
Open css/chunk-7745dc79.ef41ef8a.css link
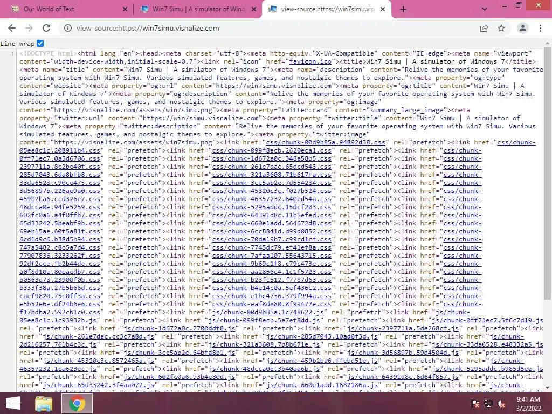pyautogui.click(x=272, y=247)
